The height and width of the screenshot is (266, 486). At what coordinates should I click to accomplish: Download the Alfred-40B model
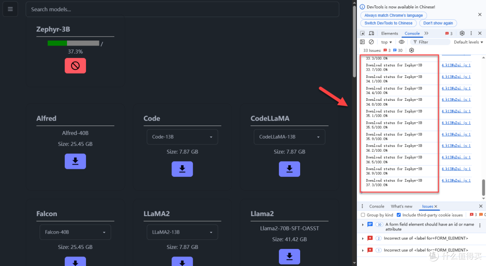[75, 161]
